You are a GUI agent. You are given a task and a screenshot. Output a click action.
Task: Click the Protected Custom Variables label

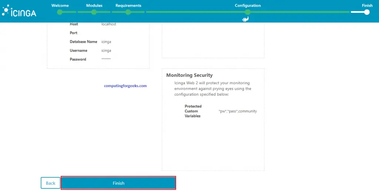193,111
